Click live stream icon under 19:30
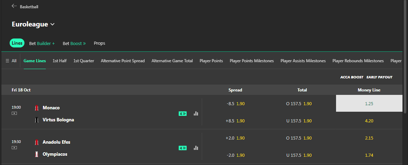Image resolution: width=408 pixels, height=165 pixels. click(x=14, y=147)
